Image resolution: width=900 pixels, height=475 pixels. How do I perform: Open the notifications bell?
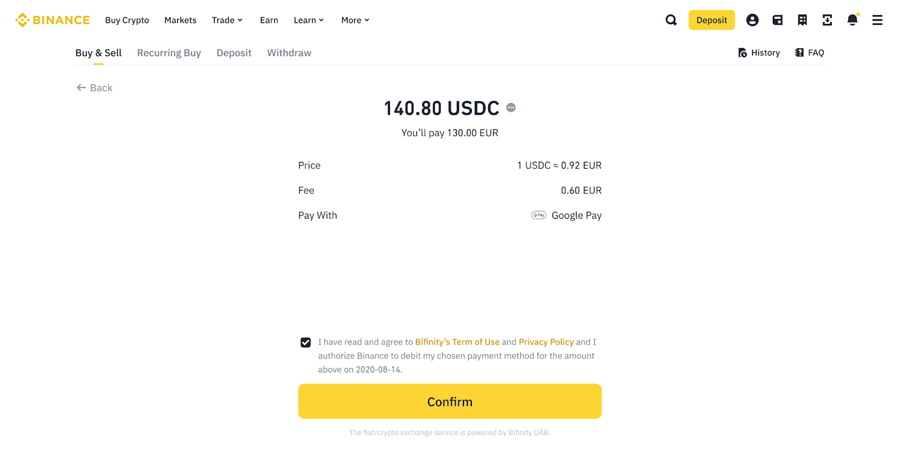852,20
